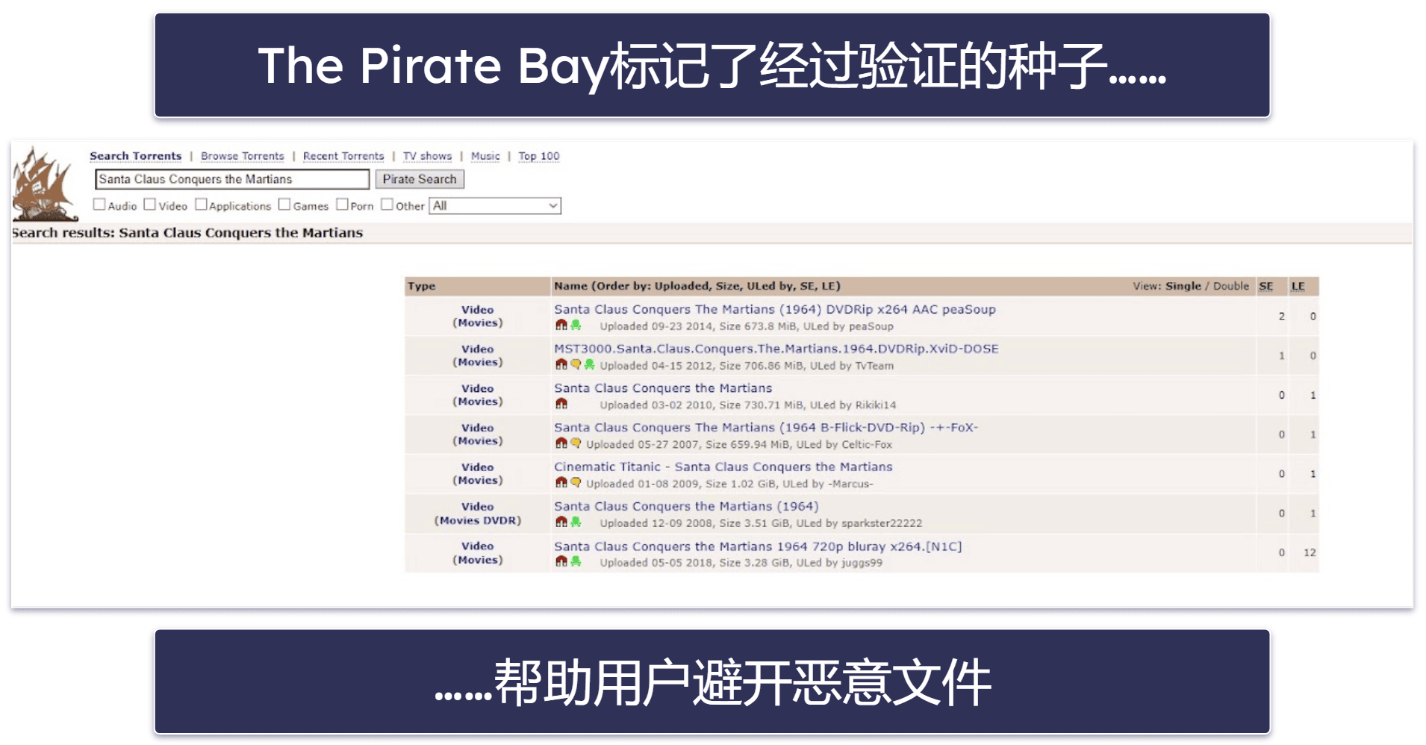Open the MST3000 XviD-DOSE torrent link
The width and height of the screenshot is (1426, 745).
pyautogui.click(x=776, y=349)
